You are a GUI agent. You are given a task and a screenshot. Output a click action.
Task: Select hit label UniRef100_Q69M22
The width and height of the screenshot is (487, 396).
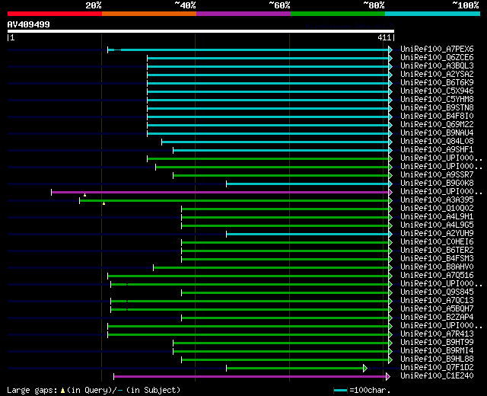pyautogui.click(x=437, y=125)
